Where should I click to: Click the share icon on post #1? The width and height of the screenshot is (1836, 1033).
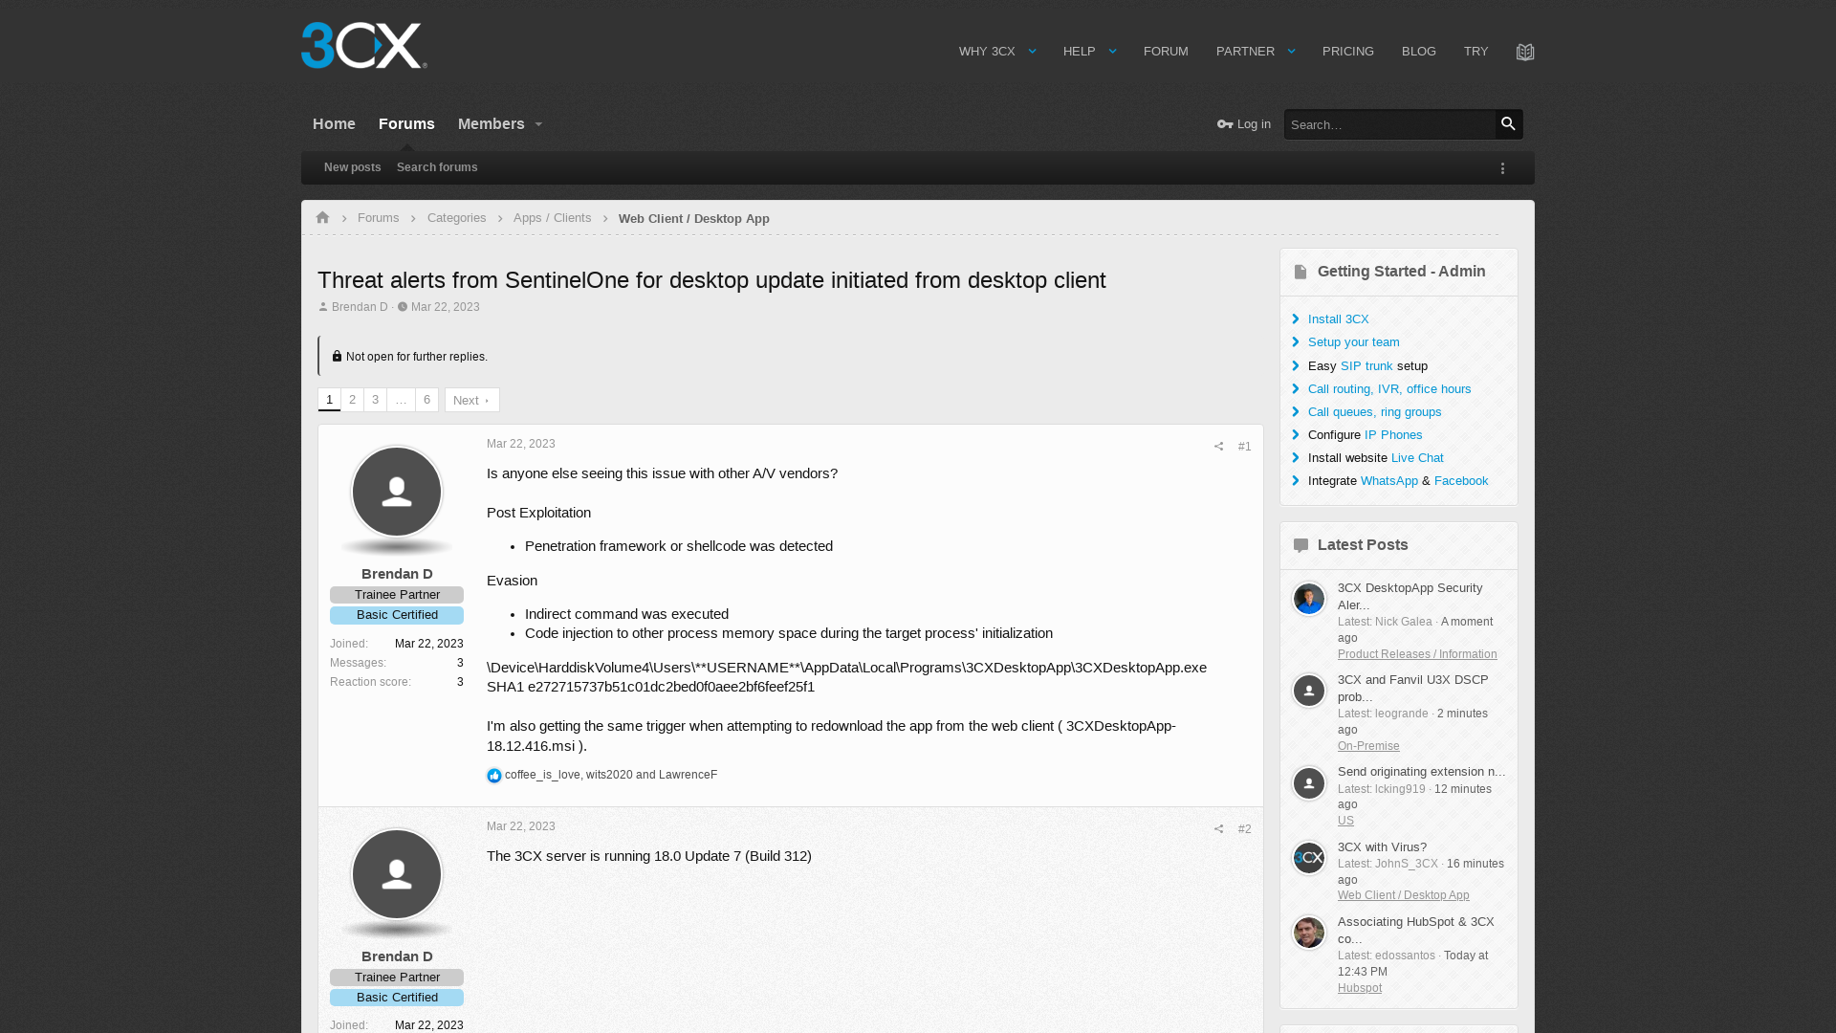(1218, 445)
